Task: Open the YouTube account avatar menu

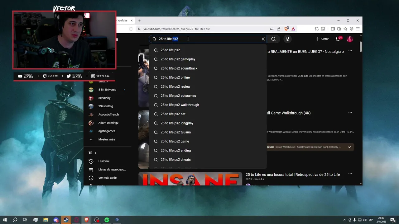Action: (350, 39)
